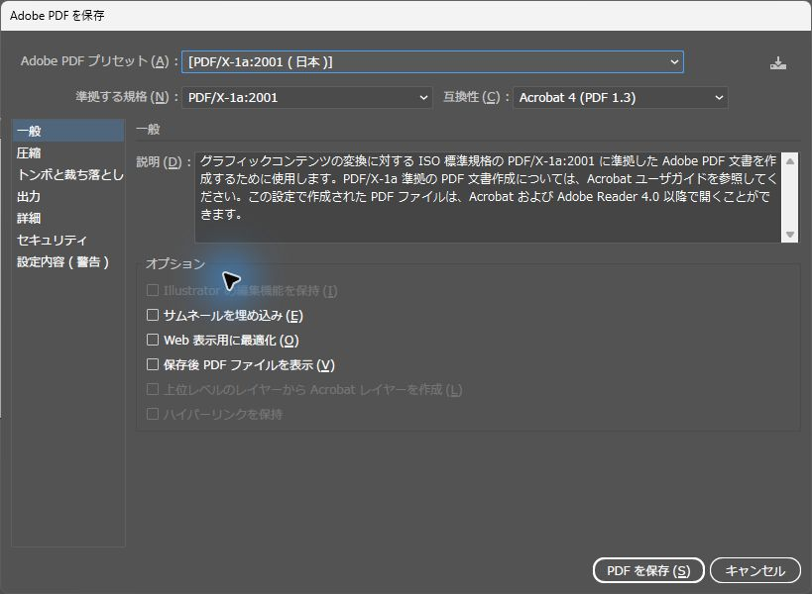The image size is (812, 594).
Task: Enable サムネールを埋め込み checkbox
Action: (153, 315)
